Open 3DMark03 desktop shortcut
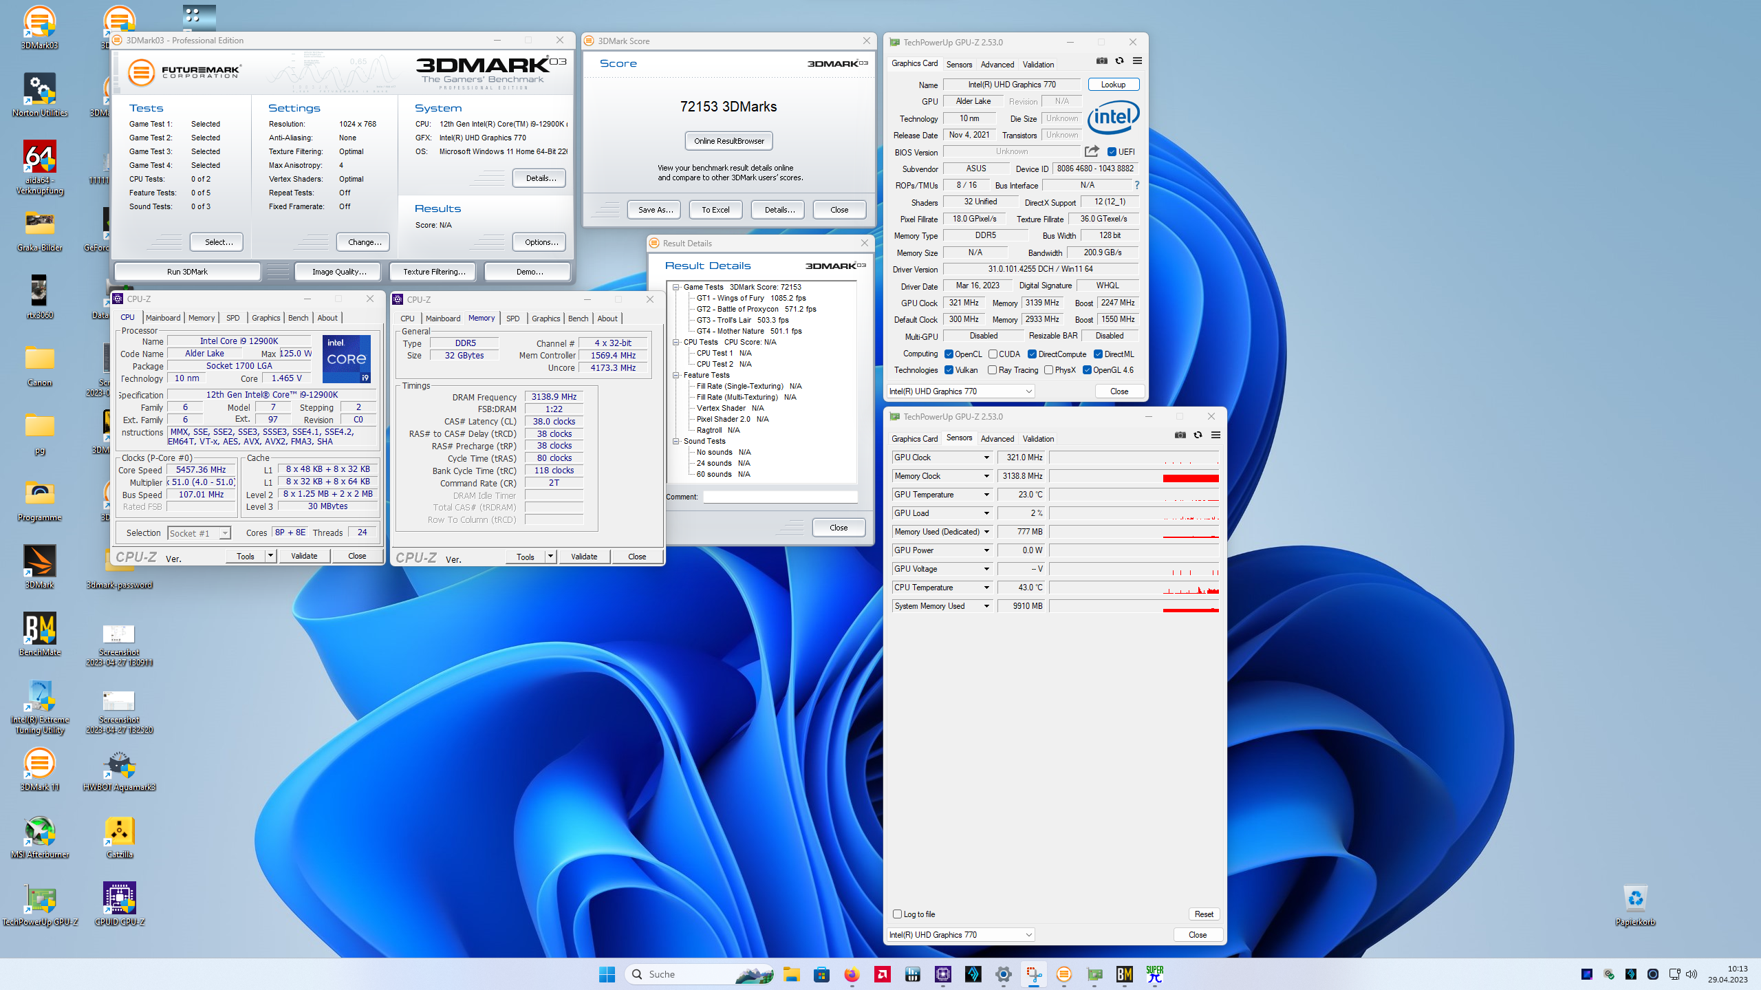 pos(39,28)
